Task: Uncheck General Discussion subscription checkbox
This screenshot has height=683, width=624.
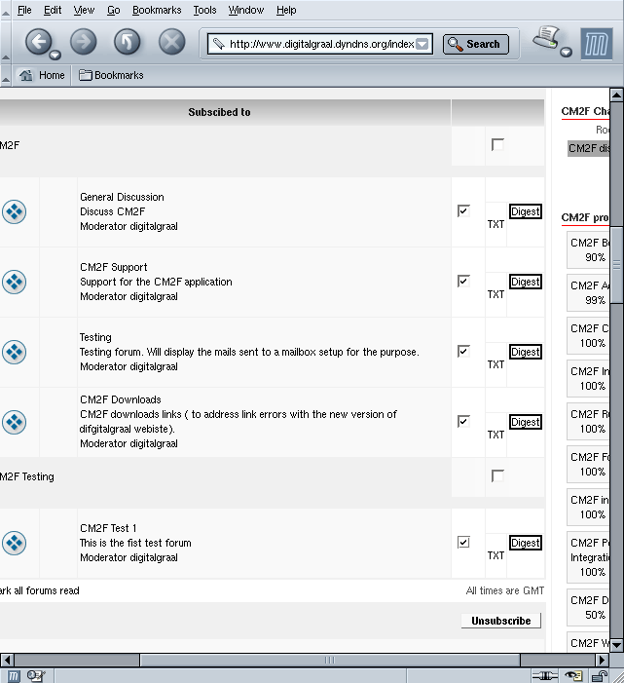Action: point(463,210)
